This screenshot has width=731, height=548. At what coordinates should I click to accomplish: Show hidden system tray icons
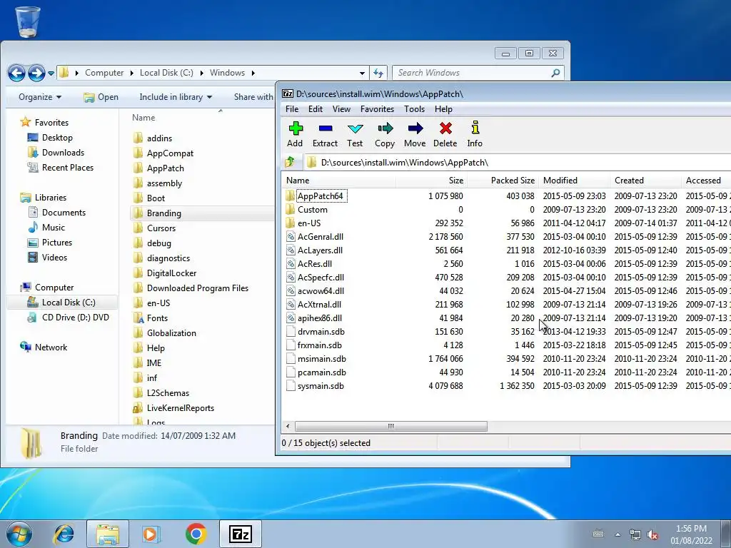[617, 534]
